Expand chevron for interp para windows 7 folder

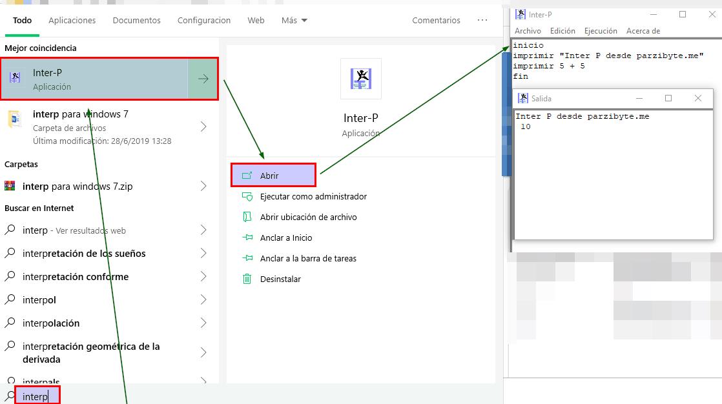point(203,127)
